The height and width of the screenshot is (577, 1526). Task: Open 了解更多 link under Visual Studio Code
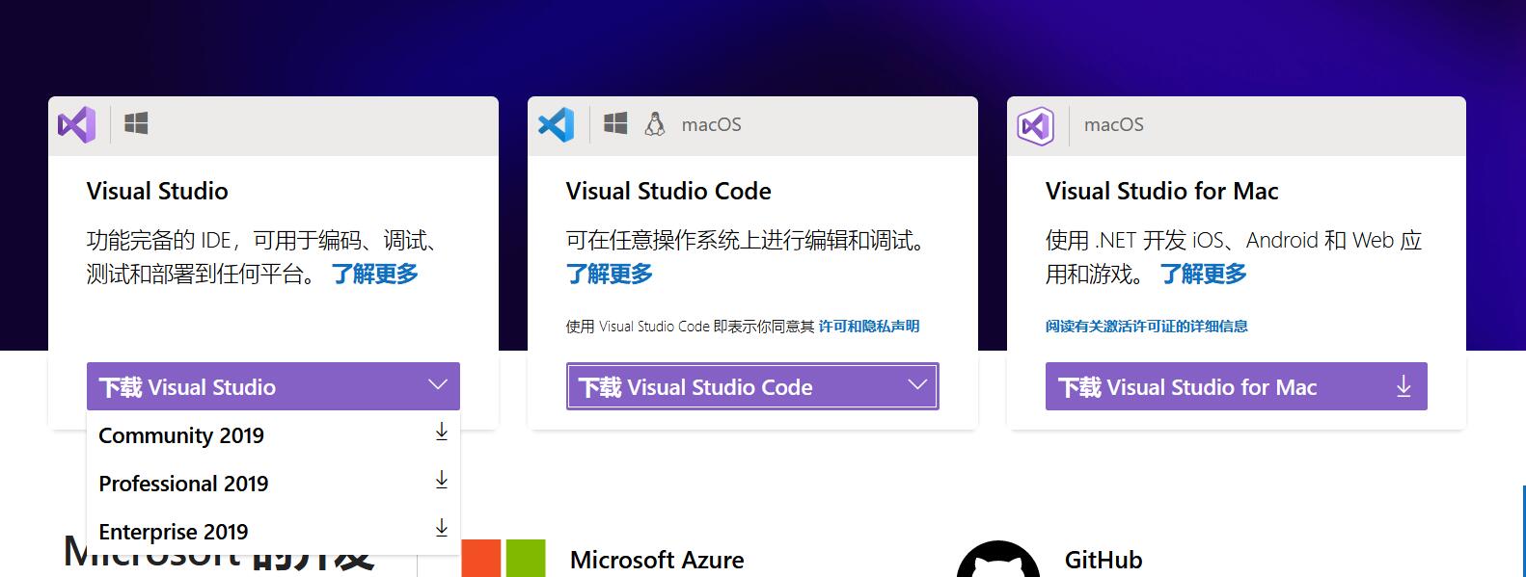(610, 275)
